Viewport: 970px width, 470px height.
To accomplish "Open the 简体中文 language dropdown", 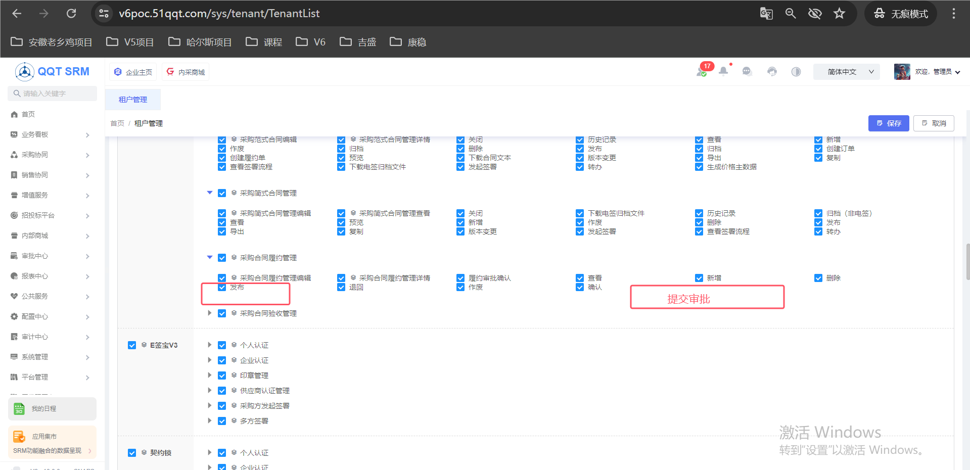I will [x=847, y=72].
